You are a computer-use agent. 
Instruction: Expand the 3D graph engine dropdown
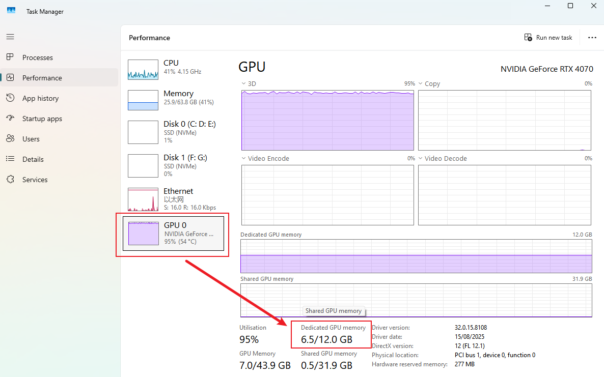(243, 83)
